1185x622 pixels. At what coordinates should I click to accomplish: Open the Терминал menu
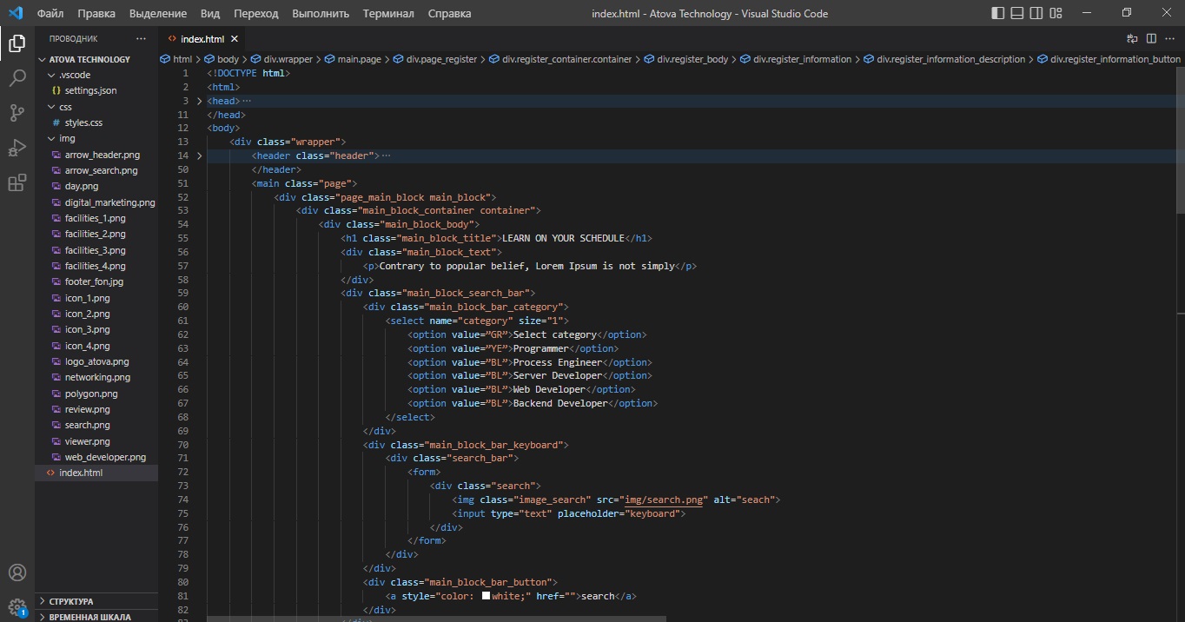(388, 14)
